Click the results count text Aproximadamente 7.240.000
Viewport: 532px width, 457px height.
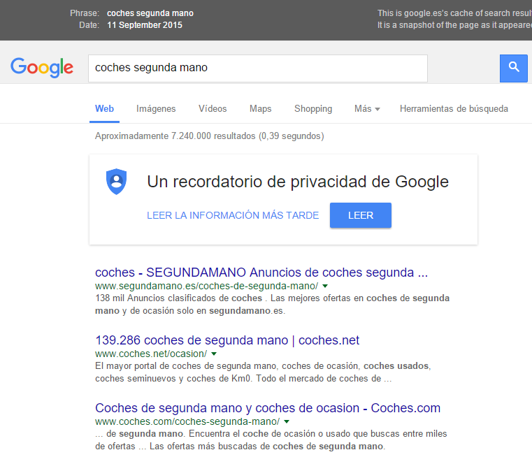pos(209,136)
